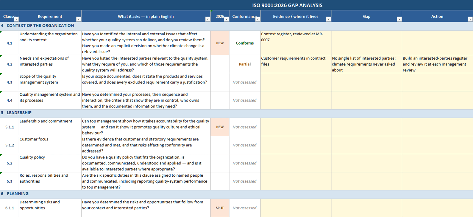Select the 'Quality policy' requirement cell
The width and height of the screenshot is (473, 217).
[x=50, y=163]
